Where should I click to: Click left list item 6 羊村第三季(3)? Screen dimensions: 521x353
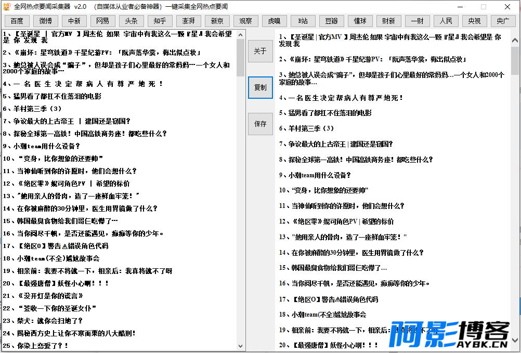pyautogui.click(x=32, y=109)
